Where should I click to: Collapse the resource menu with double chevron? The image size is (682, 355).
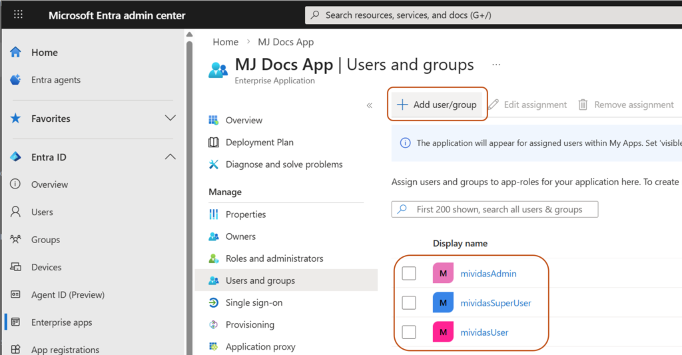369,105
